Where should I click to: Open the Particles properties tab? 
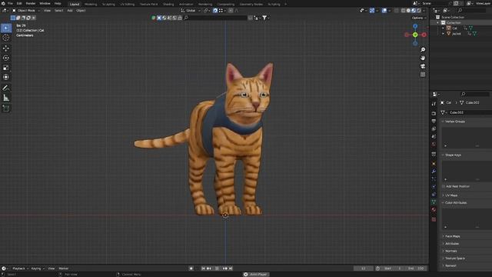tap(434, 179)
